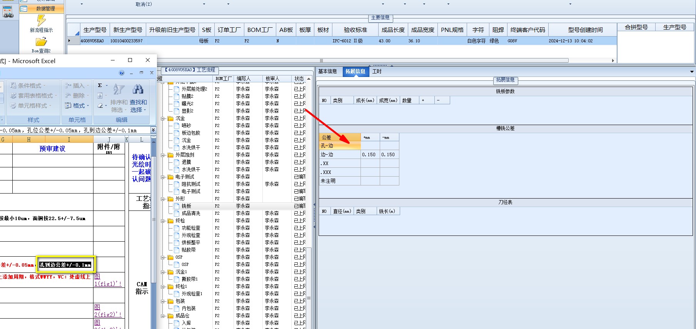Click the AutoSum sigma icon in Excel
The height and width of the screenshot is (329, 696).
point(100,85)
